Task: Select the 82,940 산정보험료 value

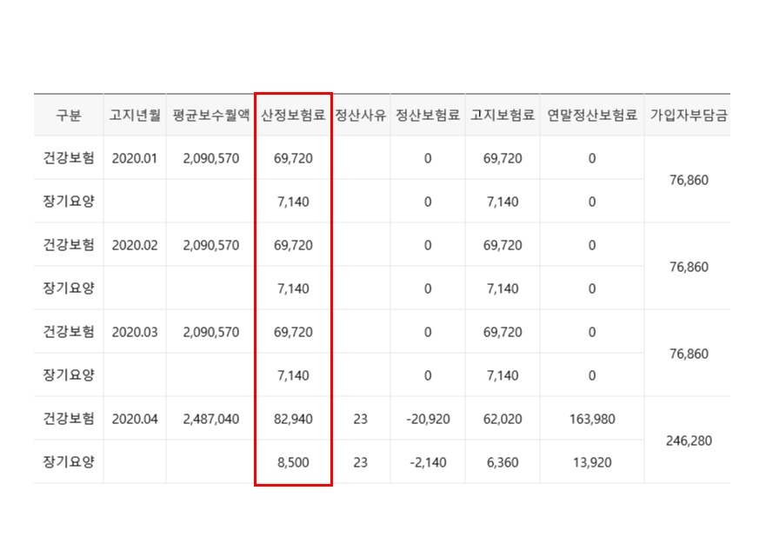Action: click(x=293, y=419)
